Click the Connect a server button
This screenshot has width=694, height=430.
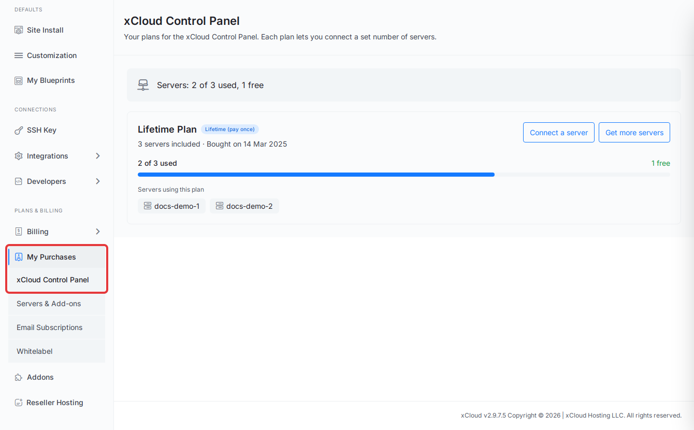pos(559,133)
